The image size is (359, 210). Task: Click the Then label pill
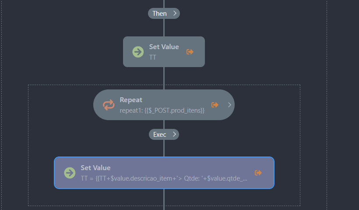159,14
